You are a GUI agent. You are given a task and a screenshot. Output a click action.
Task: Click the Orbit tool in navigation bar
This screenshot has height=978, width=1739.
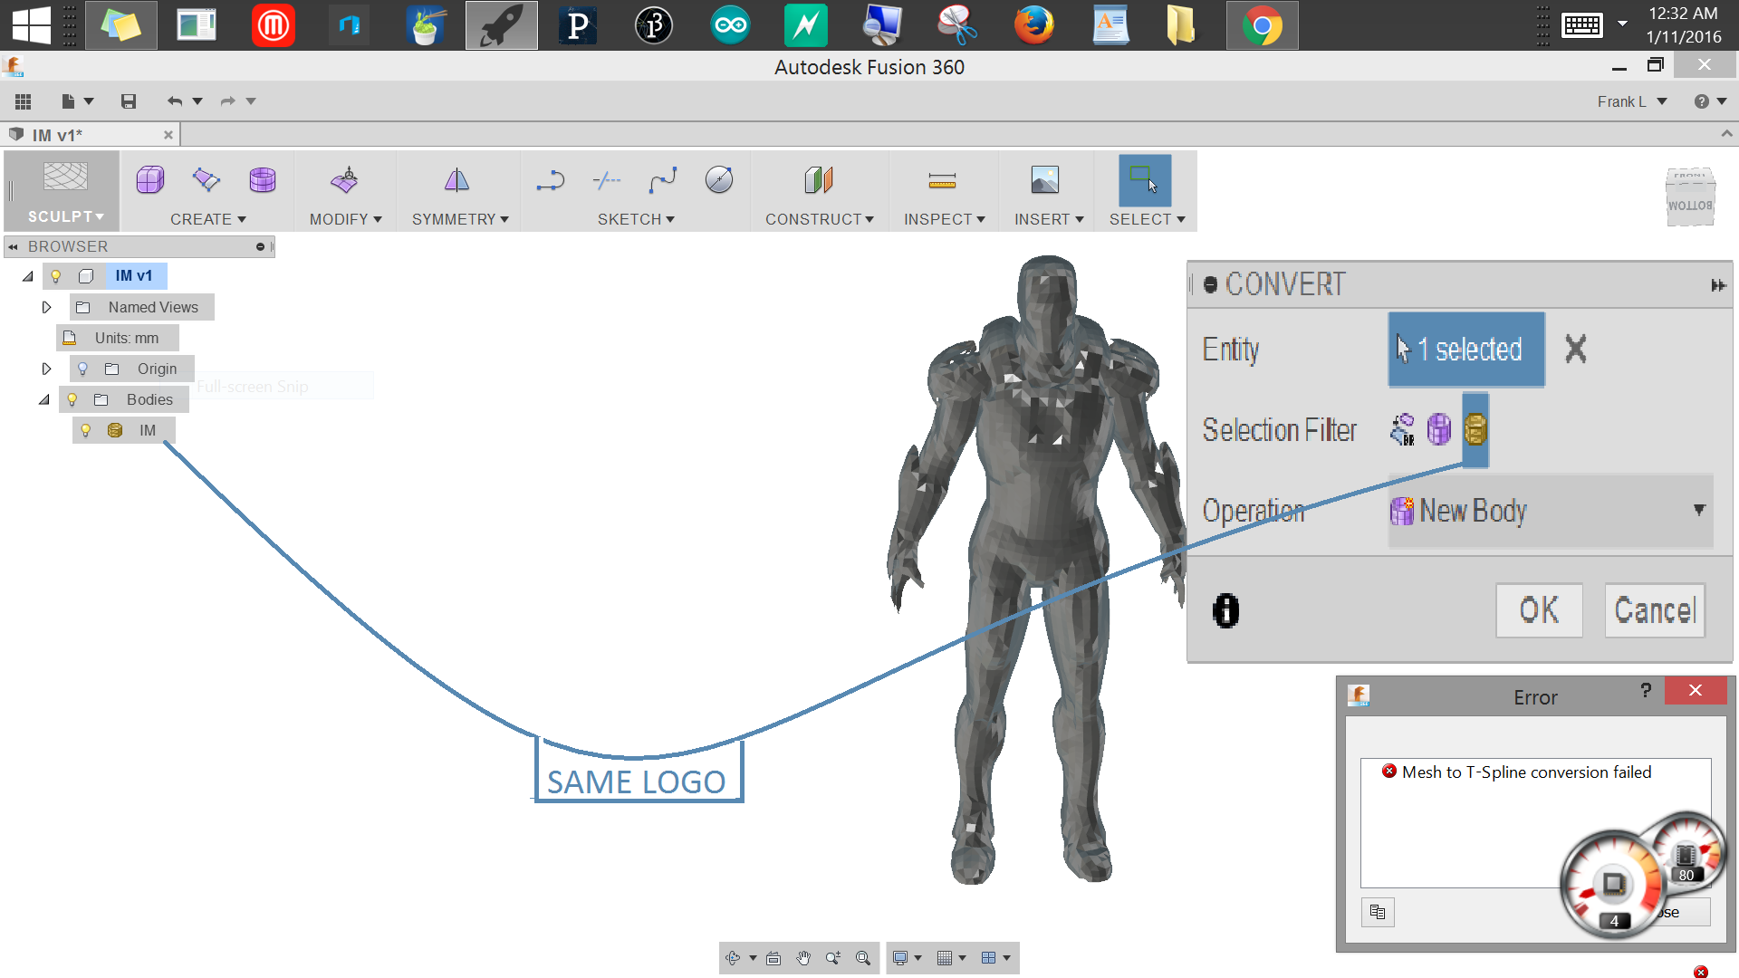coord(732,957)
